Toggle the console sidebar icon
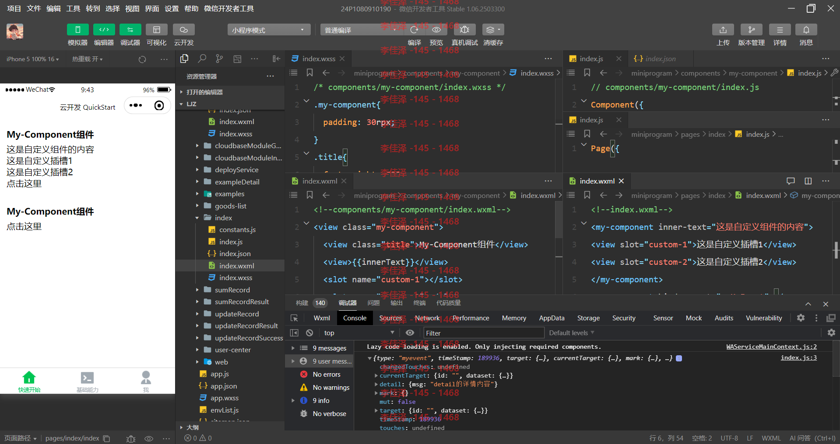 294,333
